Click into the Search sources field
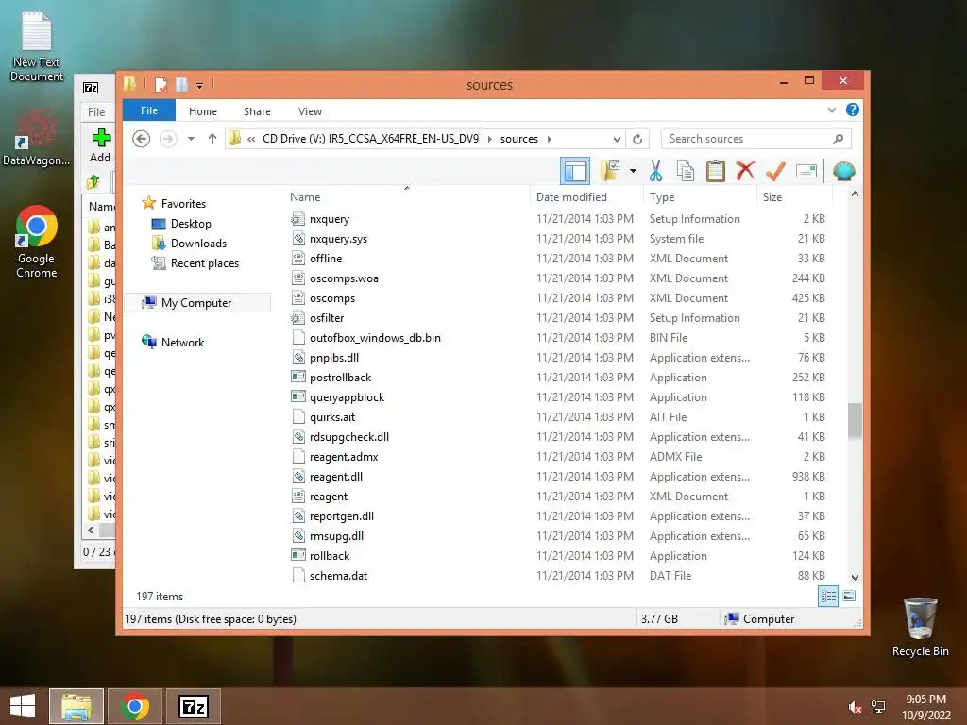The width and height of the screenshot is (967, 725). 756,139
